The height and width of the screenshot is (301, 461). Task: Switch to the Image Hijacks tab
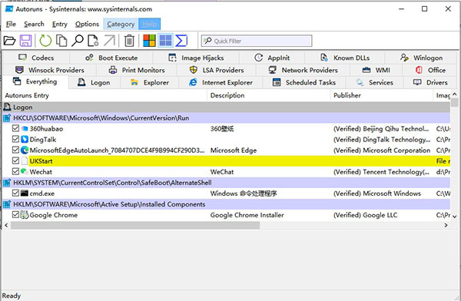[x=196, y=58]
